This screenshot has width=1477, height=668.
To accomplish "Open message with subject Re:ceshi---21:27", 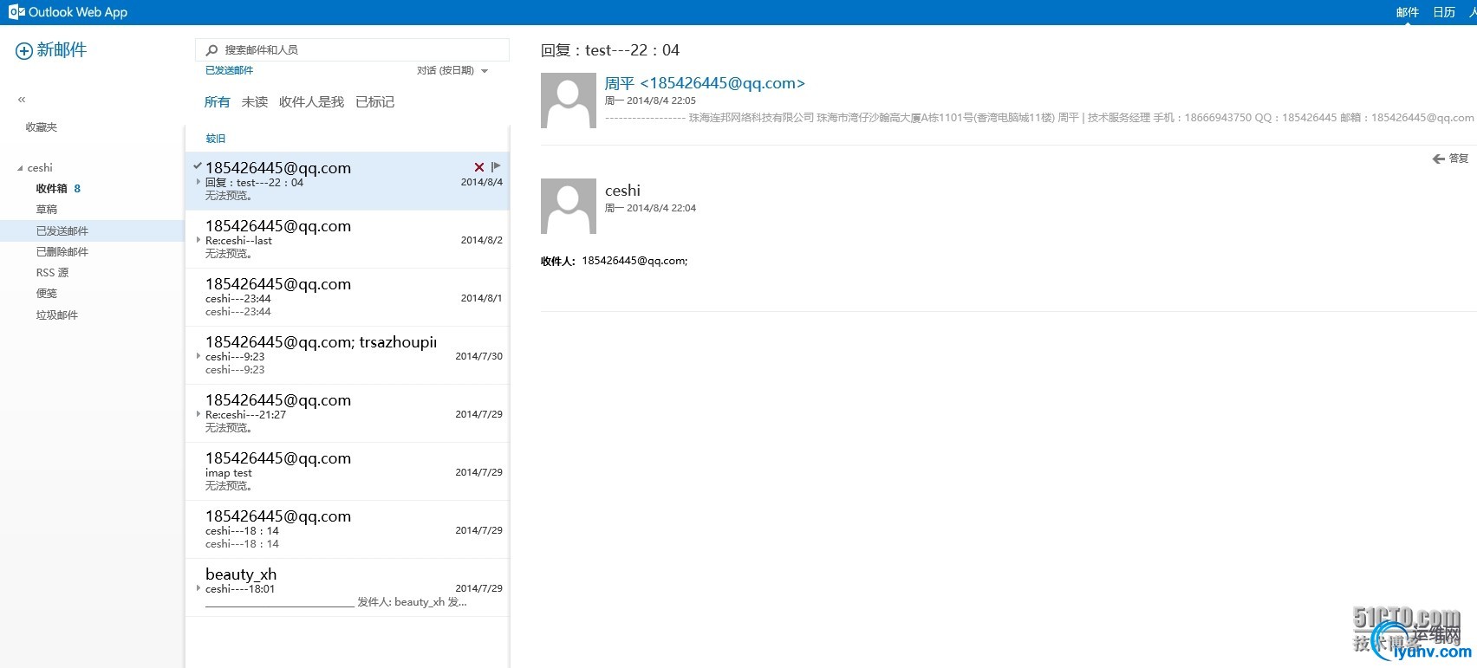I will coord(348,413).
